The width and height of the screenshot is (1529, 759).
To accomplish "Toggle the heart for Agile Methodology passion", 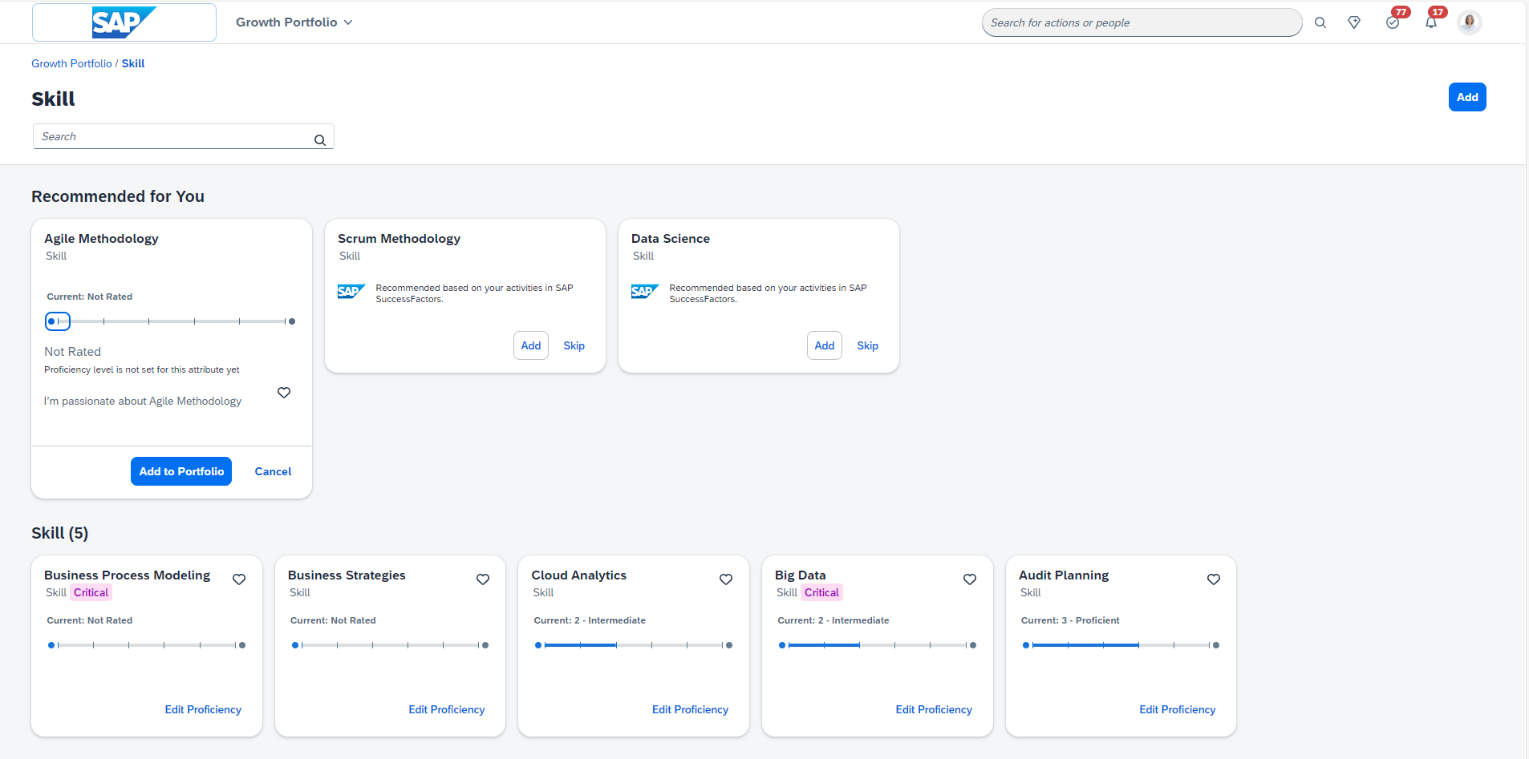I will (284, 393).
